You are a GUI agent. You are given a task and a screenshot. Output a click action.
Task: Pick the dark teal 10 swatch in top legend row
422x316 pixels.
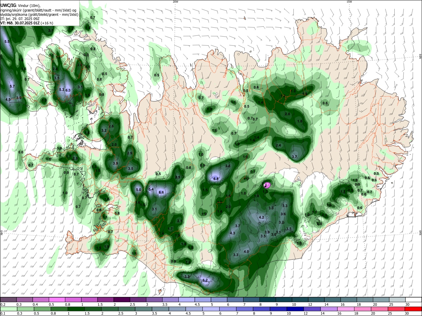tap(300, 300)
